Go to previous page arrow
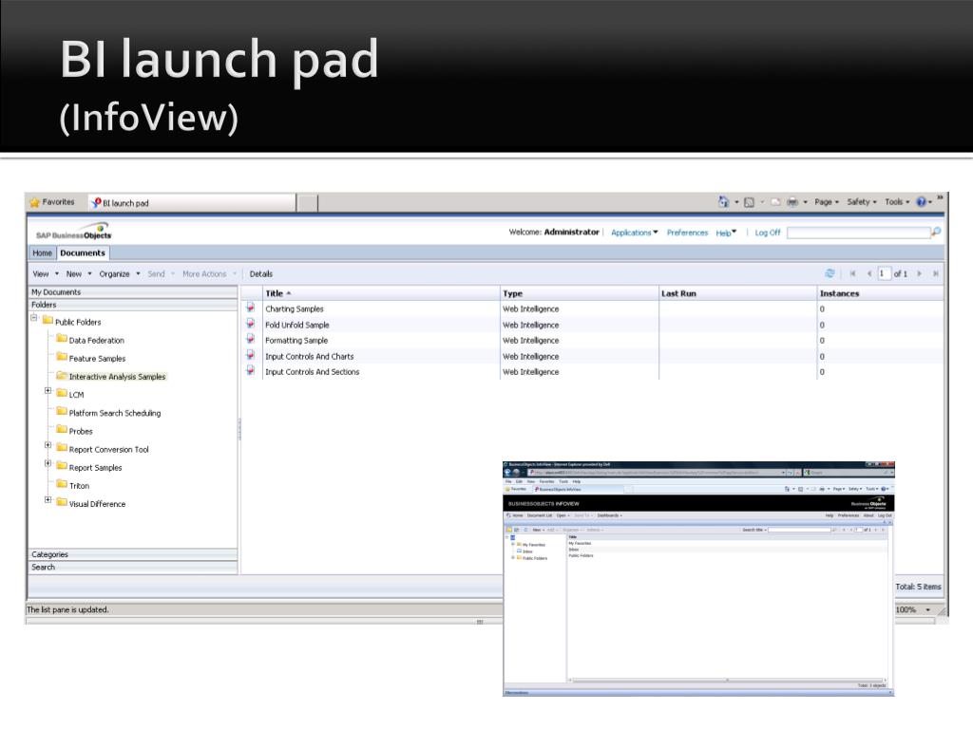This screenshot has height=729, width=973. click(x=868, y=273)
